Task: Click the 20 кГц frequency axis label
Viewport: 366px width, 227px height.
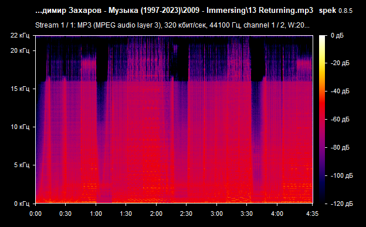Action: click(19, 50)
